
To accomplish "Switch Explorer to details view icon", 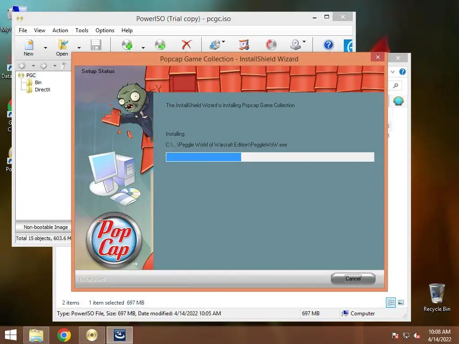I will (391, 302).
